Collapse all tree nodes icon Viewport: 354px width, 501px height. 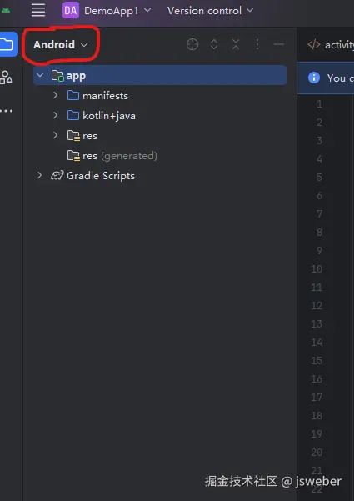236,44
